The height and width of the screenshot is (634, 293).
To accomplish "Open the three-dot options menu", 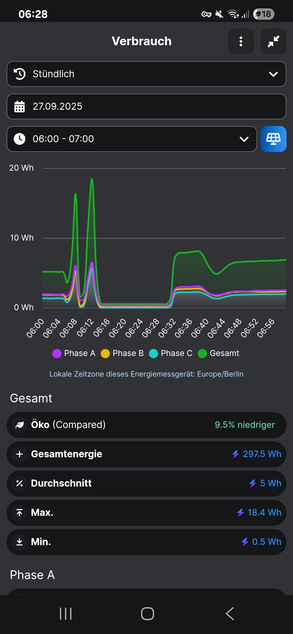I will 241,41.
